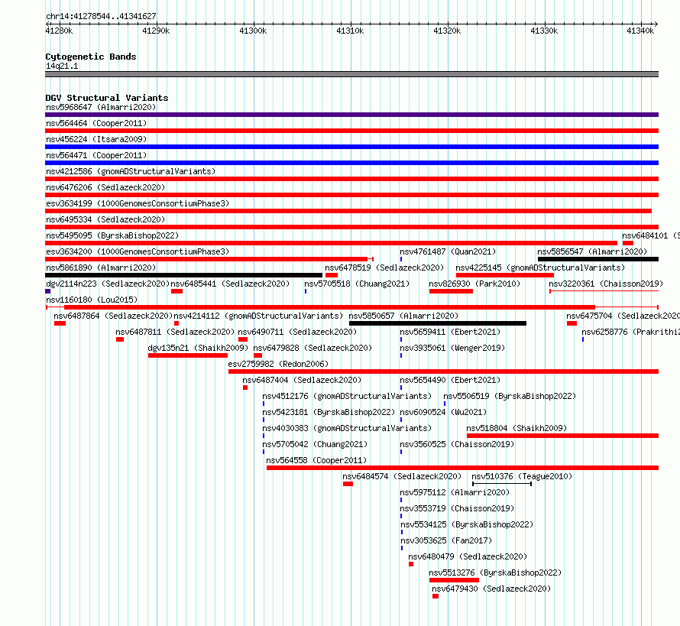Open nsv5506519 (ByrskaBishop2022) label
This screenshot has width=680, height=626.
pyautogui.click(x=510, y=396)
